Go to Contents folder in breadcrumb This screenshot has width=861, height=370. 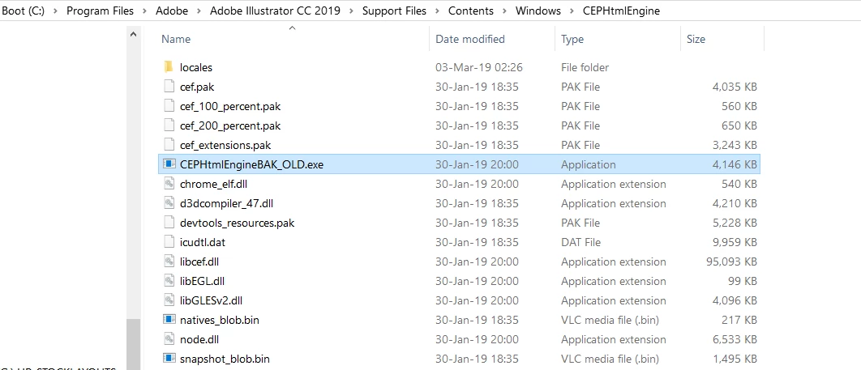point(470,11)
